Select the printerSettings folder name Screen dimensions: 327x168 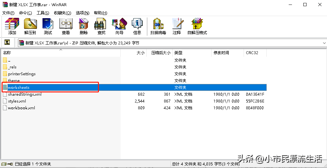(x=22, y=74)
